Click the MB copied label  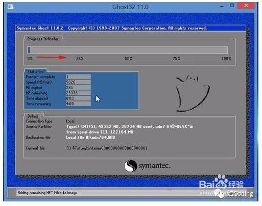click(x=34, y=88)
